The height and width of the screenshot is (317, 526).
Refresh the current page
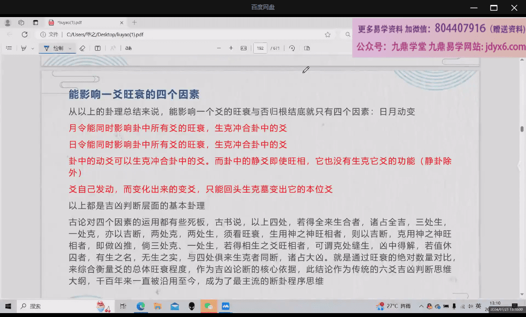pos(24,35)
